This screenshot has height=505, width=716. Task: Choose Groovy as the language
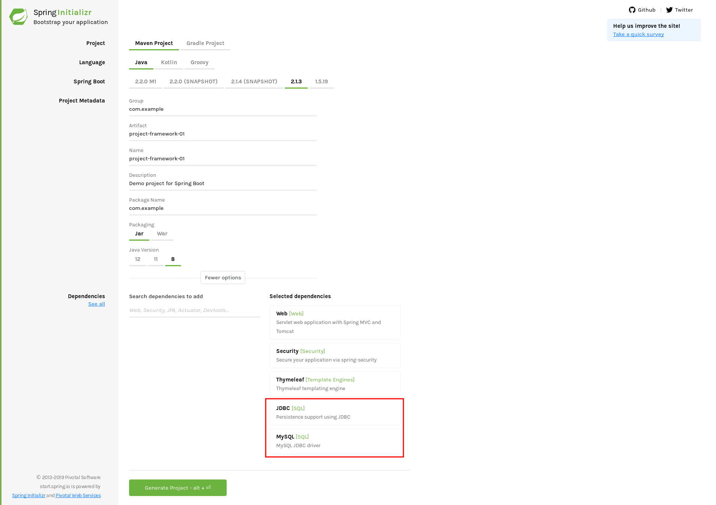(x=199, y=62)
